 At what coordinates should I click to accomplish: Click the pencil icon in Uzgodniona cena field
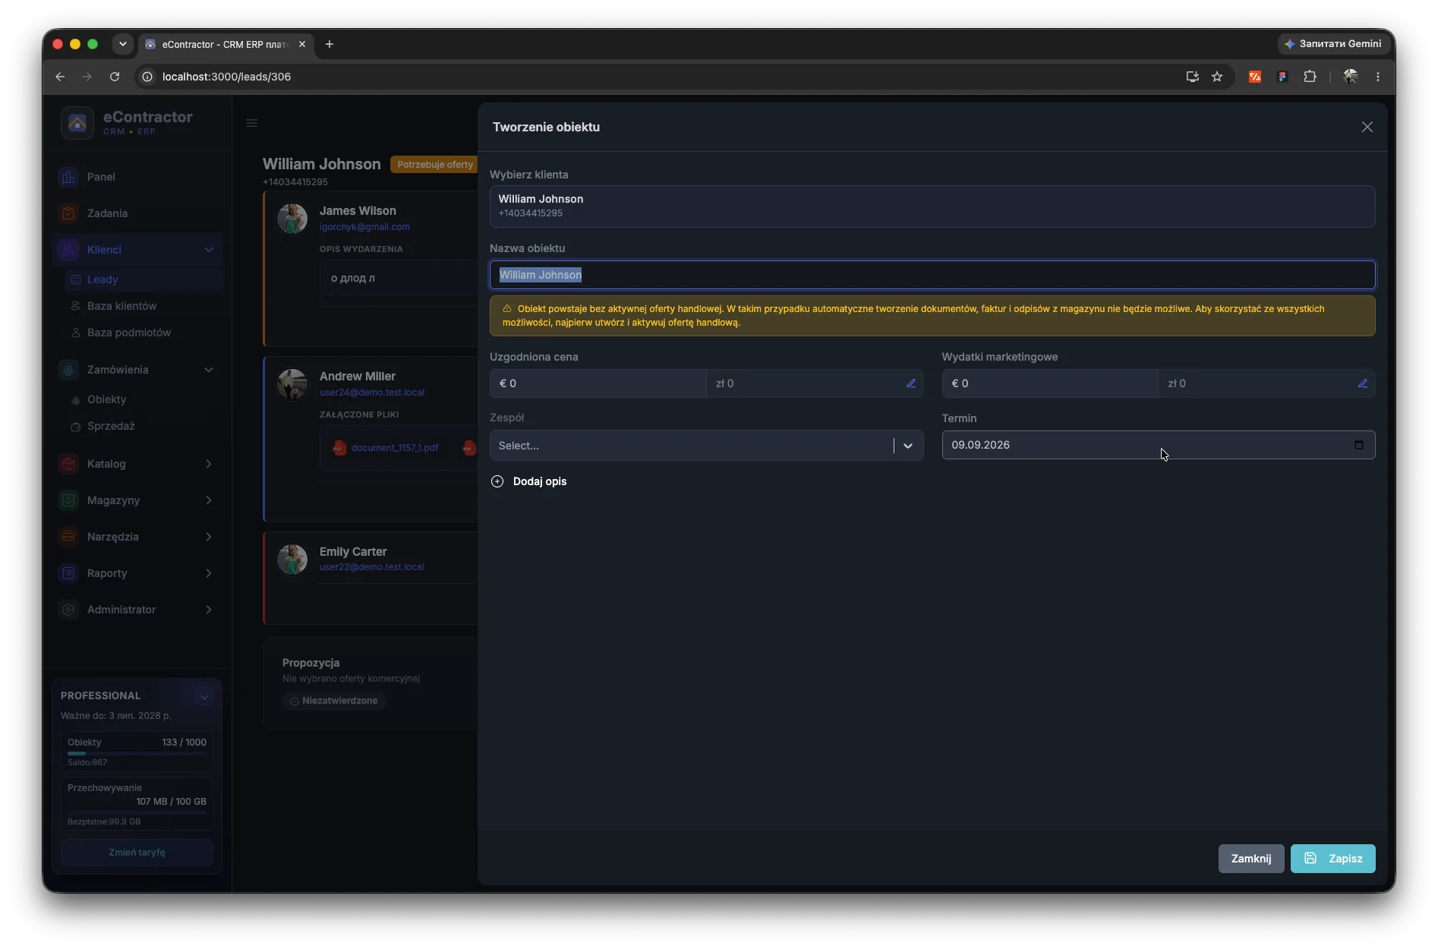pos(910,383)
